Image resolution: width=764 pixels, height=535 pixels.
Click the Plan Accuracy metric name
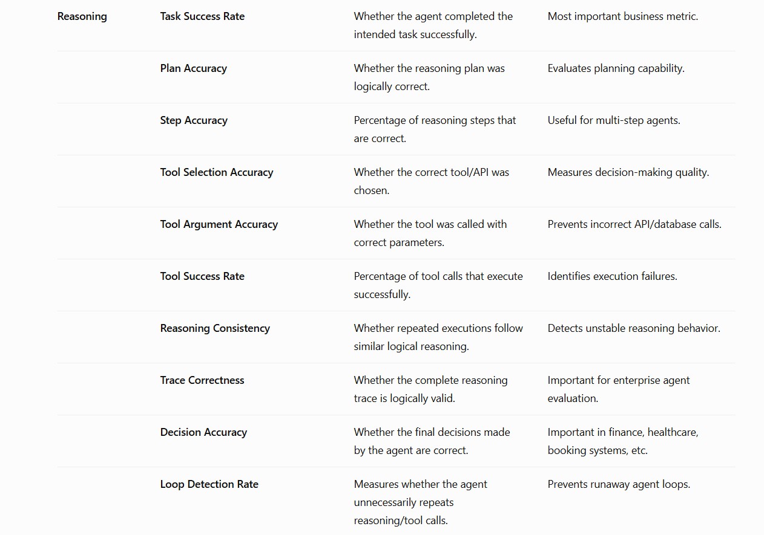point(193,69)
